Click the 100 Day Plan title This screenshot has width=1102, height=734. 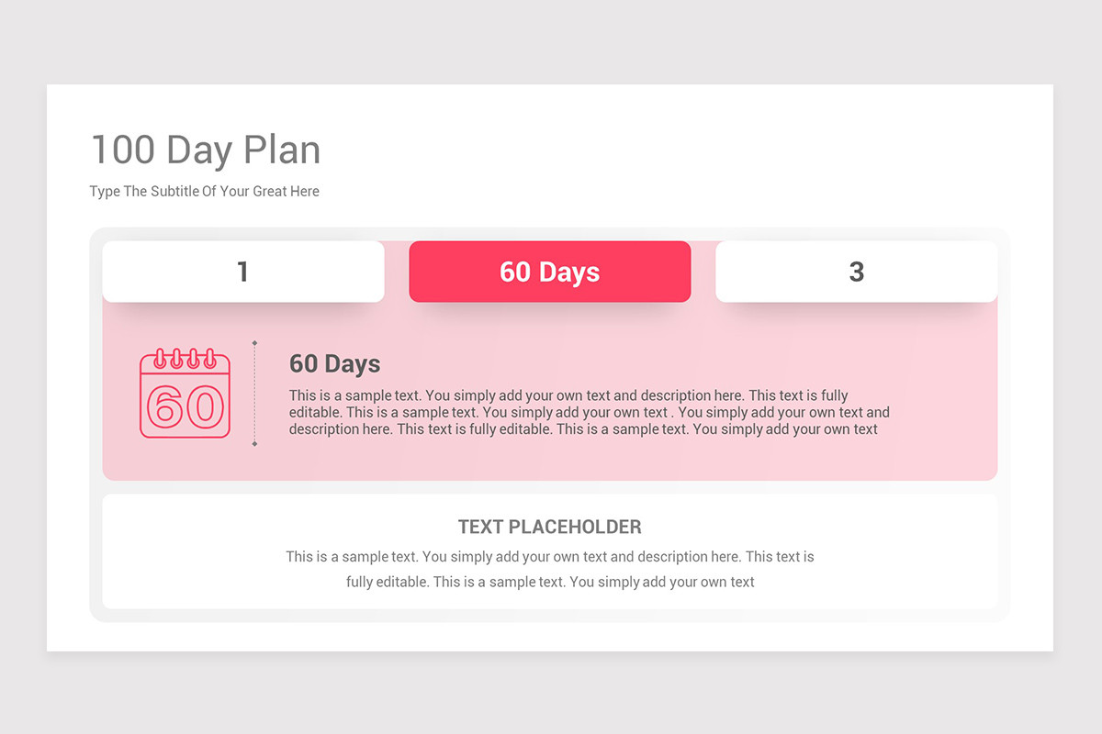coord(206,150)
